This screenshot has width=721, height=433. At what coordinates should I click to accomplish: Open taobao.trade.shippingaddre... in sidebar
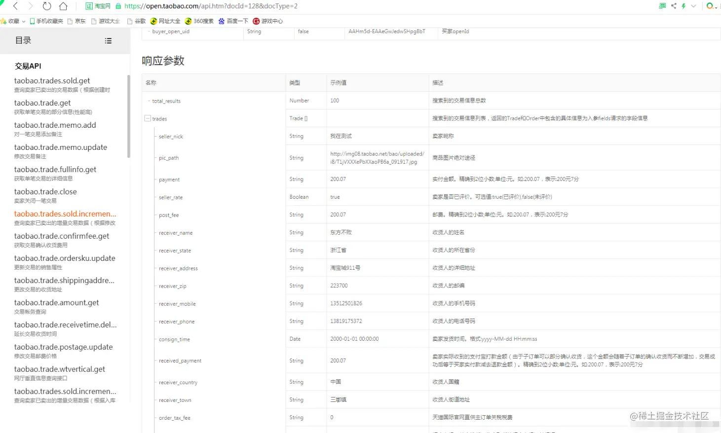64,280
